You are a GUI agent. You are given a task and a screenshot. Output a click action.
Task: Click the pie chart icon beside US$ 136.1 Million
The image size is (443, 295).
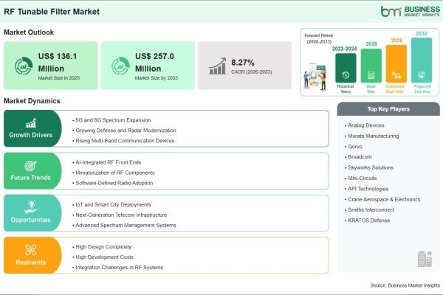coord(24,66)
